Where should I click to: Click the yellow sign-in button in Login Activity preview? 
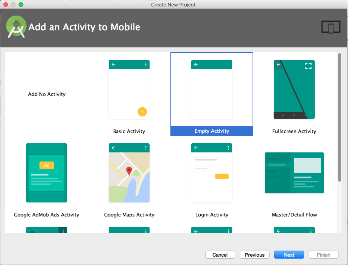222,176
